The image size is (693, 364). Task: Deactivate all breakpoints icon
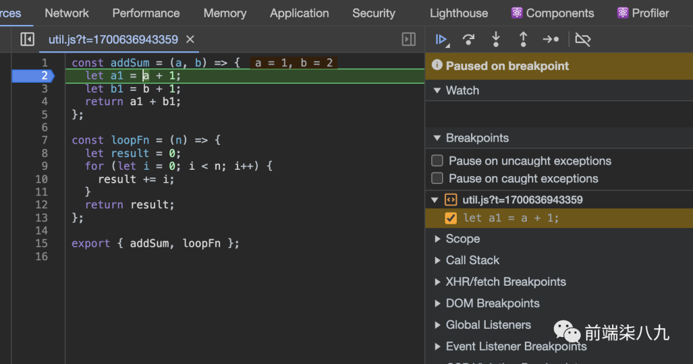[x=582, y=40]
